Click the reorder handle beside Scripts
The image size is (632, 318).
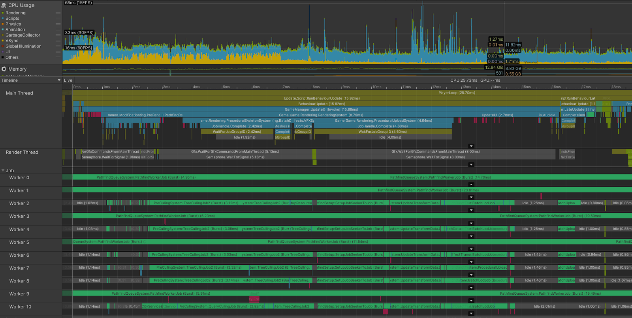pyautogui.click(x=58, y=19)
